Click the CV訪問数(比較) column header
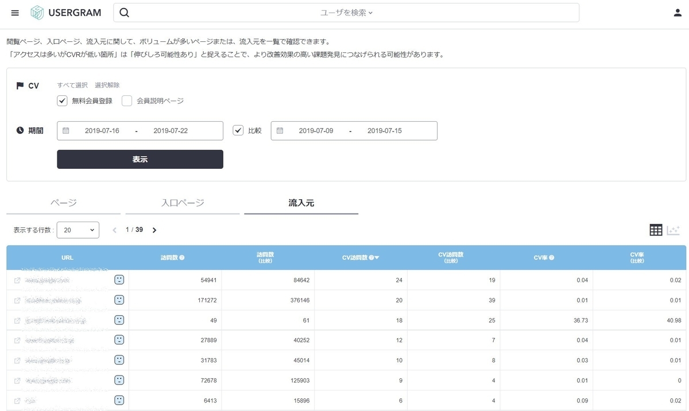This screenshot has height=411, width=689. point(454,258)
